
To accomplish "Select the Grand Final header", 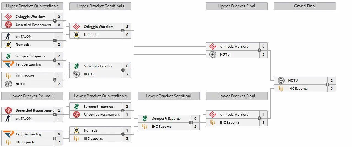I will click(x=305, y=6).
